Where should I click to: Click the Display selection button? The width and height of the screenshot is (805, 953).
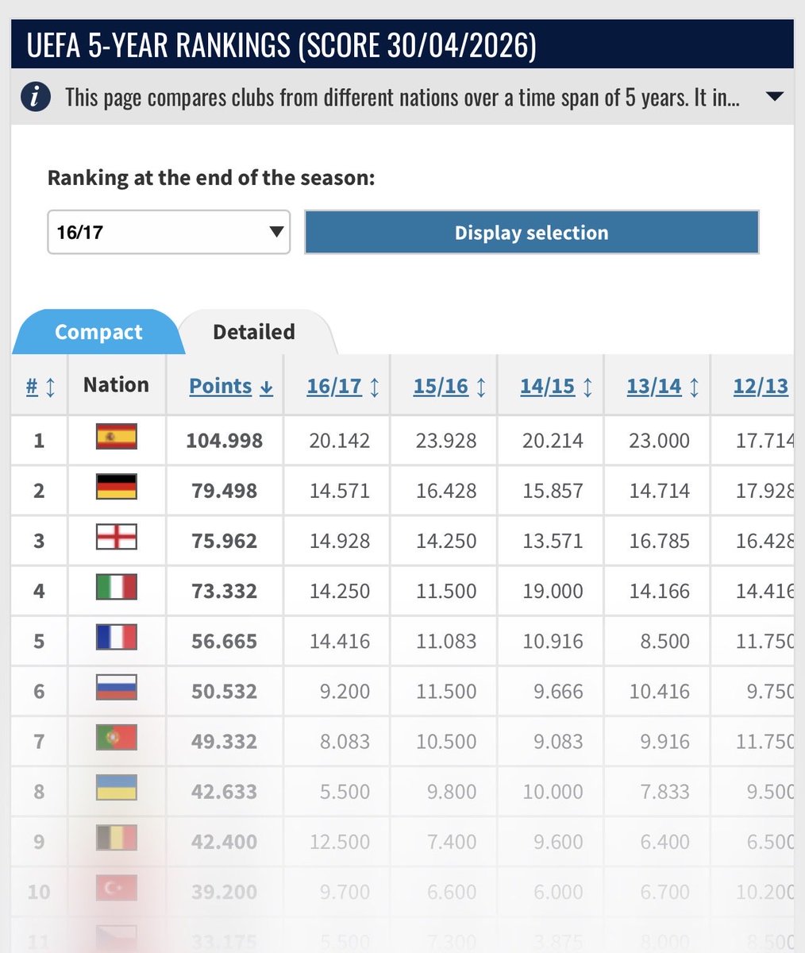[x=532, y=232]
